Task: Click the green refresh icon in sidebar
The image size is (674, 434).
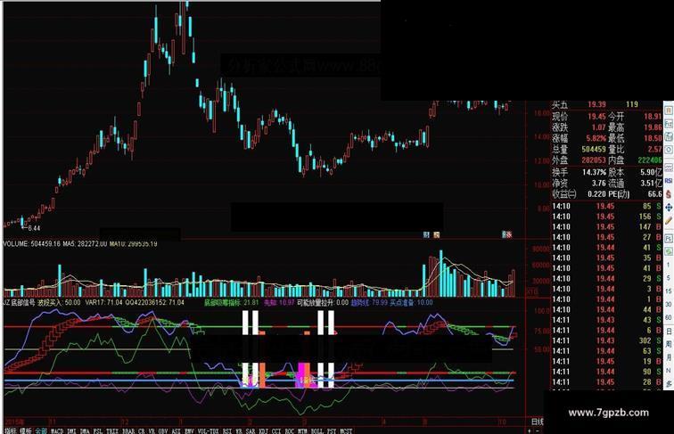Action: [669, 251]
